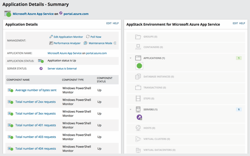Click the Performance Analyzer chart icon
Viewport: 250px width, 156px height.
(51, 43)
